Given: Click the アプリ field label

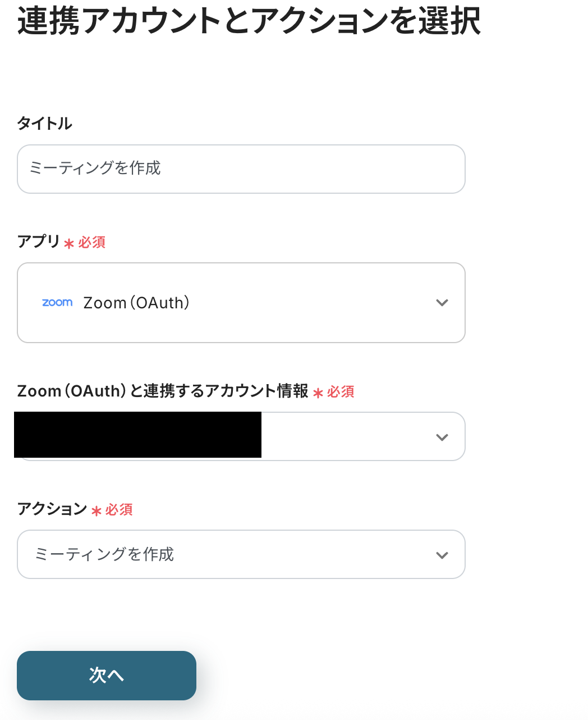Looking at the screenshot, I should 38,241.
